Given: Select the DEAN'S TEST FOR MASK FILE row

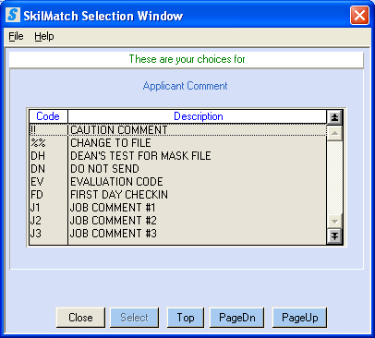Looking at the screenshot, I should pyautogui.click(x=177, y=156).
